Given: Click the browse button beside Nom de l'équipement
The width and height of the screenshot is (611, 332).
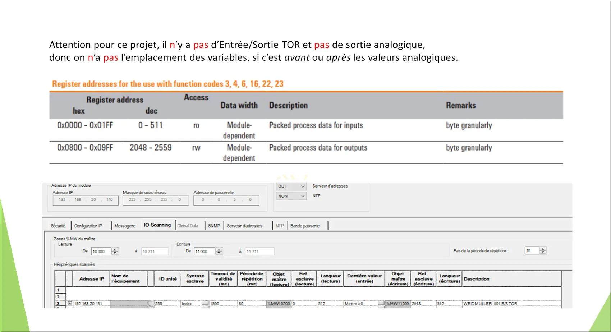Looking at the screenshot, I should point(151,304).
